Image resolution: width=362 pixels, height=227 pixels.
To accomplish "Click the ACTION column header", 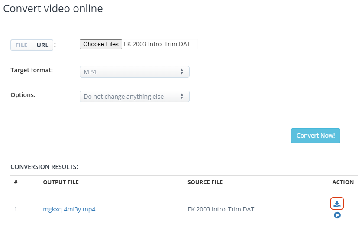I will point(343,182).
